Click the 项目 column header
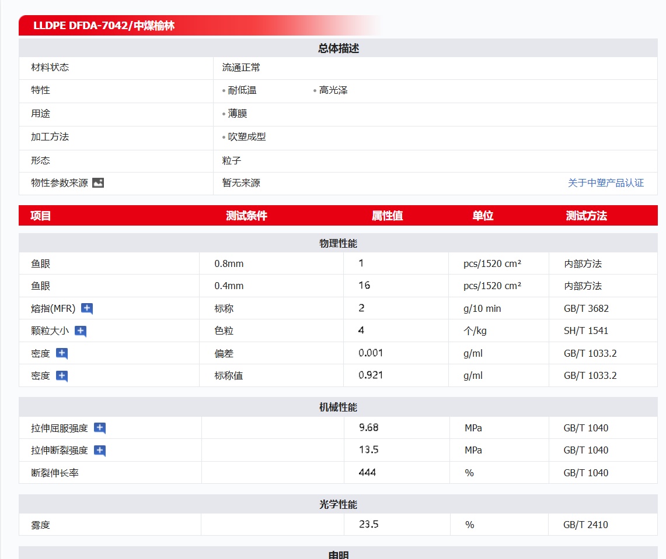The width and height of the screenshot is (666, 559). [41, 216]
